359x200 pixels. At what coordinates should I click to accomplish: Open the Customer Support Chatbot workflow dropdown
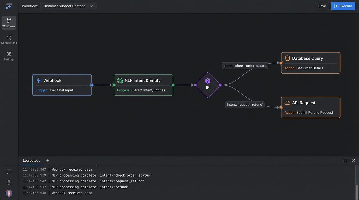coord(68,6)
